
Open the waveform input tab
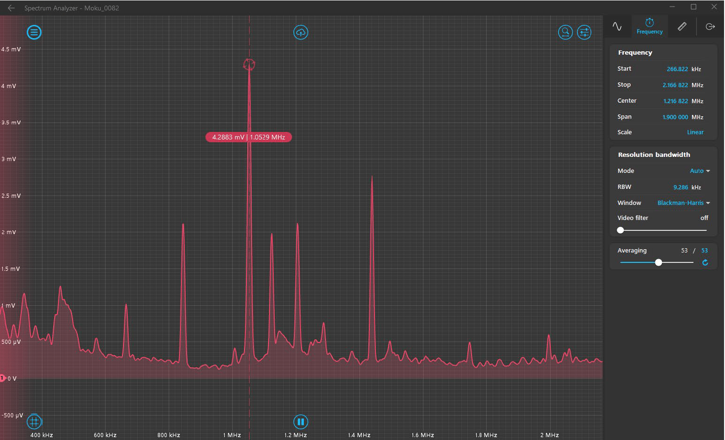pos(618,26)
